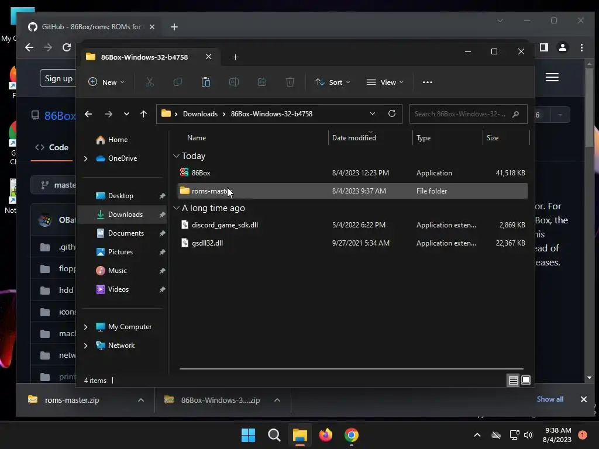Click the Cut icon in Explorer toolbar
Screen dimensions: 599x449
coord(150,82)
